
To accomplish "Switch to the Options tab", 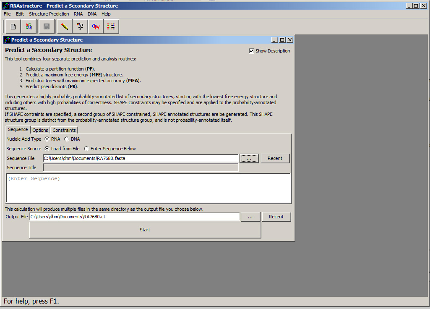I will (40, 130).
